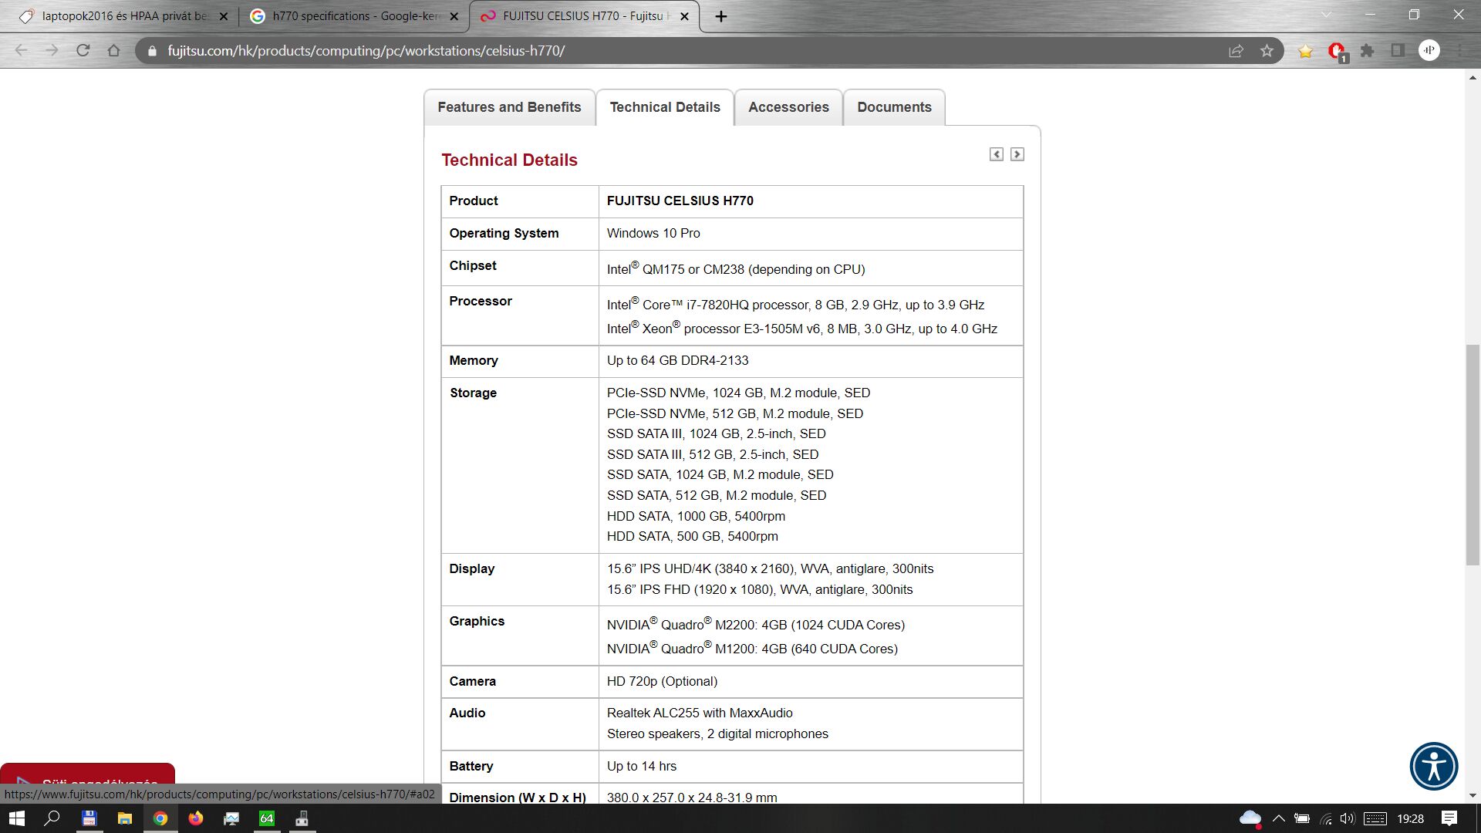Image resolution: width=1481 pixels, height=833 pixels.
Task: Open the notification center
Action: click(1449, 818)
